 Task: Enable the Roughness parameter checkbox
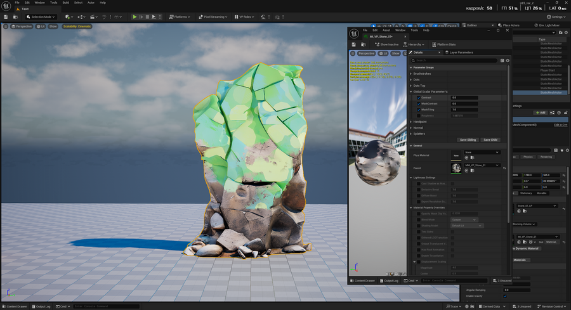click(x=419, y=115)
